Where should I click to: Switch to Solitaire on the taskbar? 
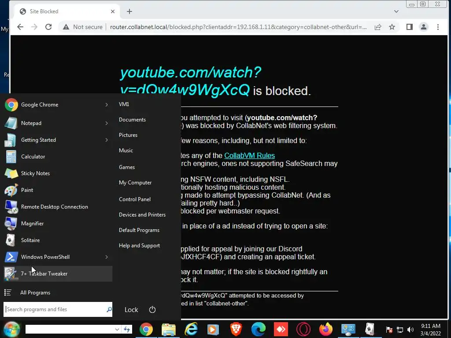(370, 329)
